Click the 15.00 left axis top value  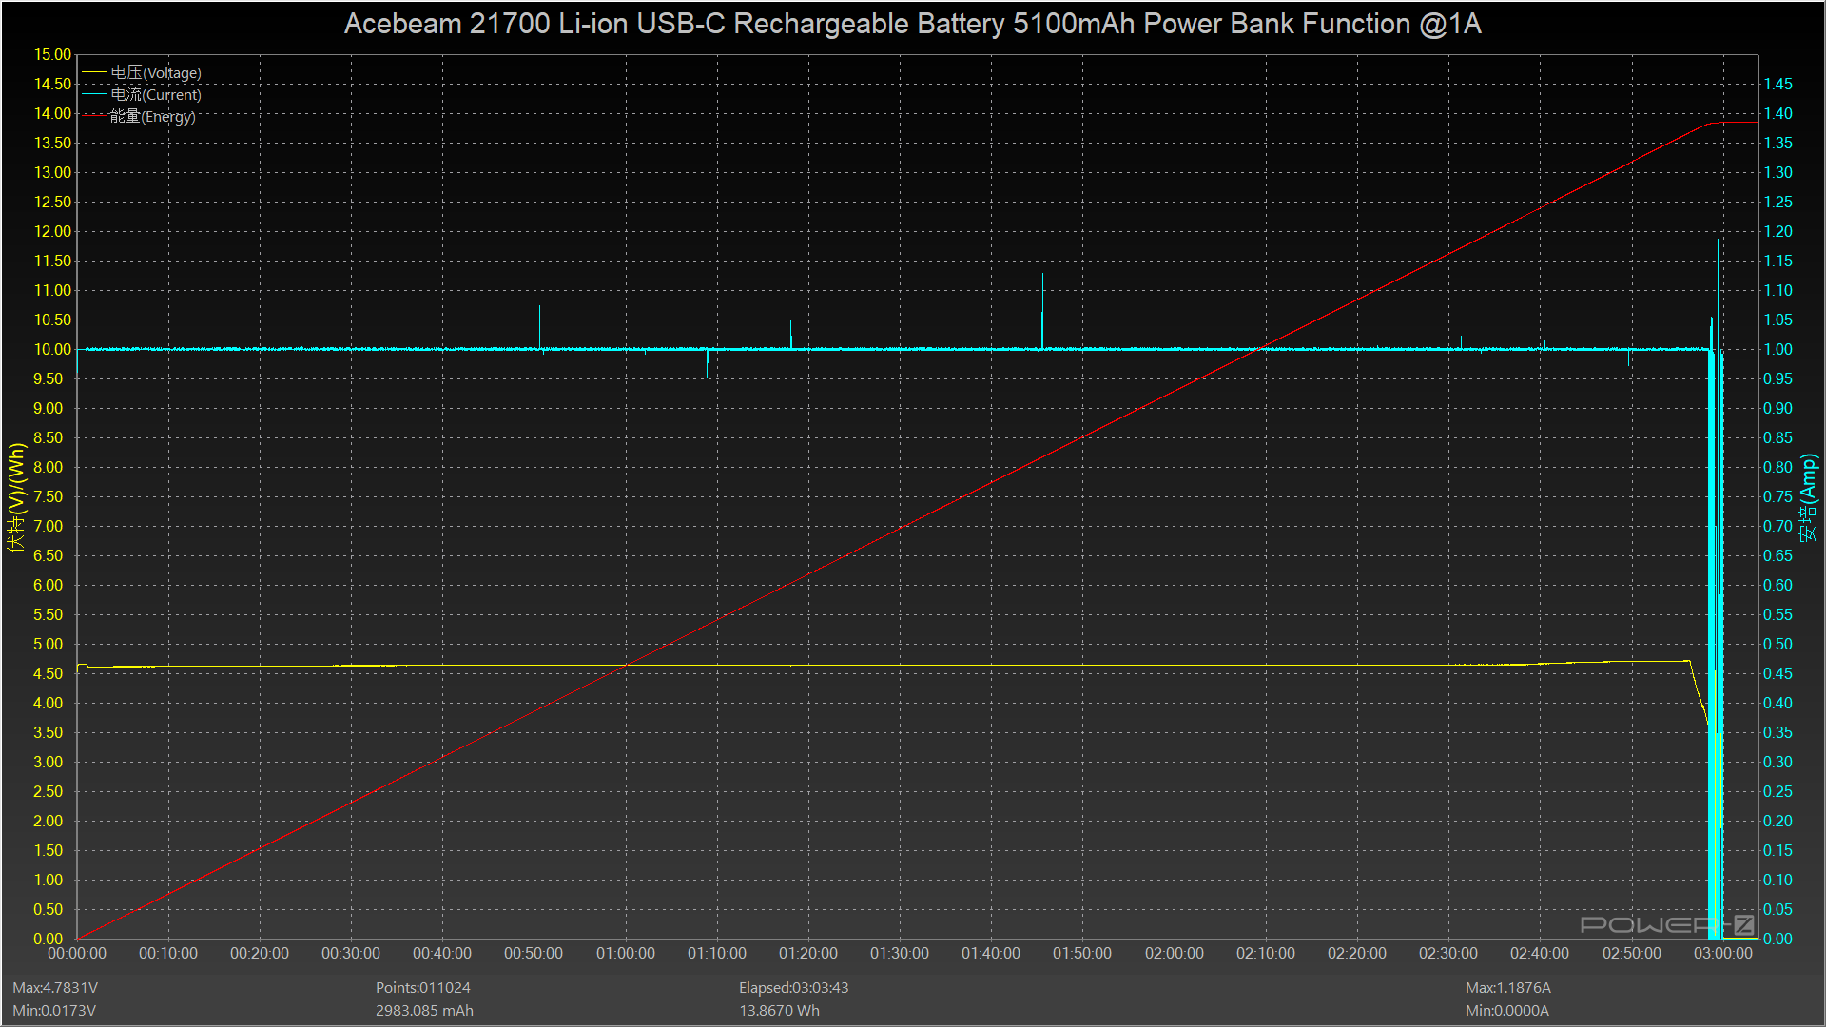[x=52, y=54]
